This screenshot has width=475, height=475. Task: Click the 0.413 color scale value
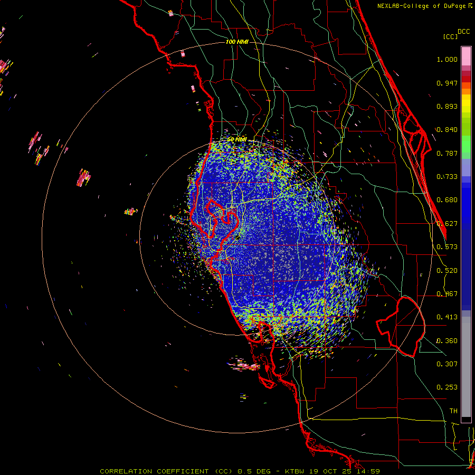pyautogui.click(x=447, y=317)
